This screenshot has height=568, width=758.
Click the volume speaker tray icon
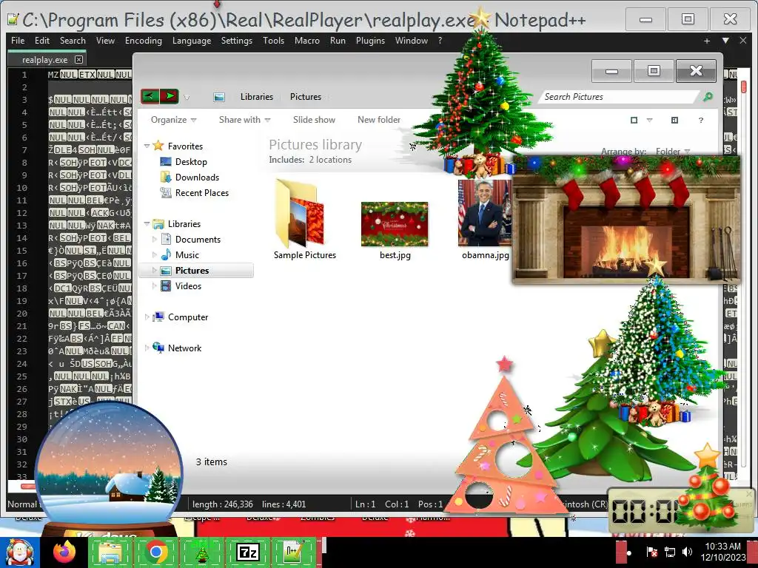[687, 552]
